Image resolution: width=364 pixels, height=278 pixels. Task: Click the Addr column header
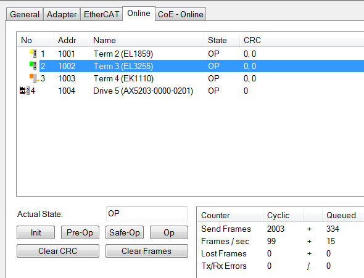72,40
